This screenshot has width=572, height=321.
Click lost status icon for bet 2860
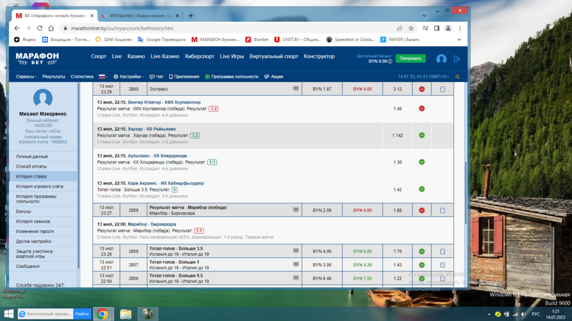(422, 89)
